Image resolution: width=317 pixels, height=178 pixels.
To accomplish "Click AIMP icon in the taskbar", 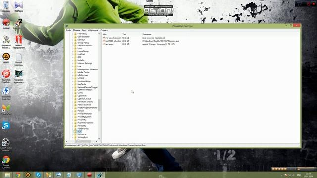I will tap(28, 175).
